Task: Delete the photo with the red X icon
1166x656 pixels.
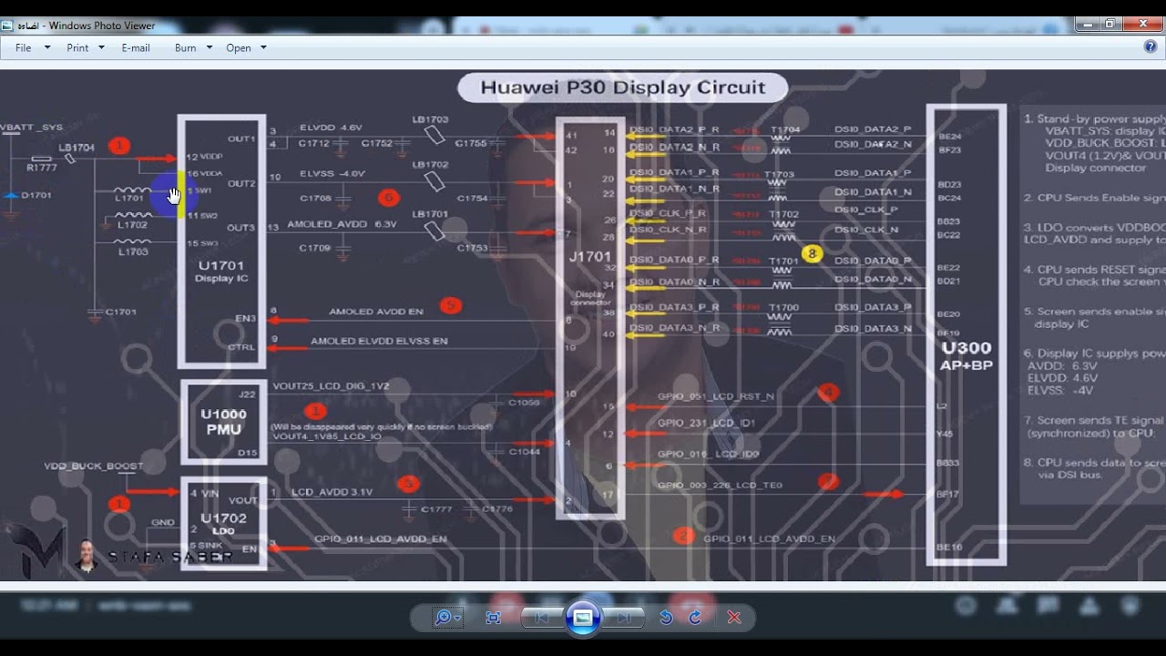Action: click(734, 618)
